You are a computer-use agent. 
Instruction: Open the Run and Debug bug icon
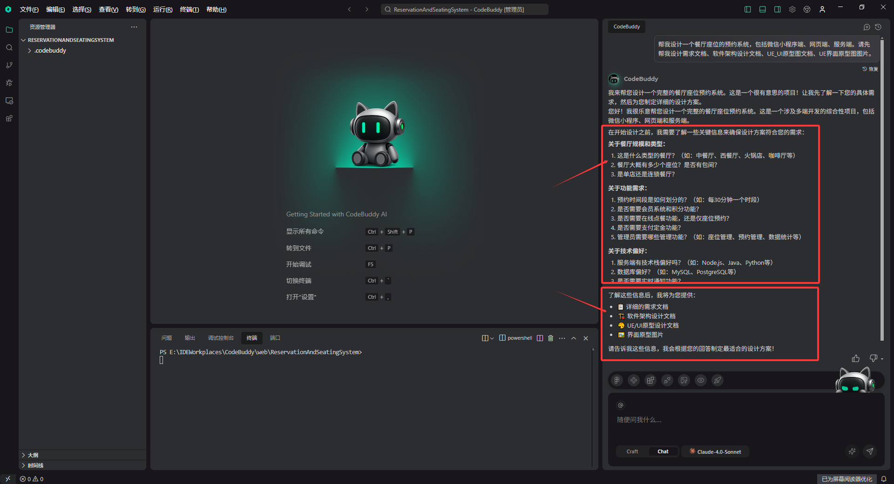pos(9,83)
